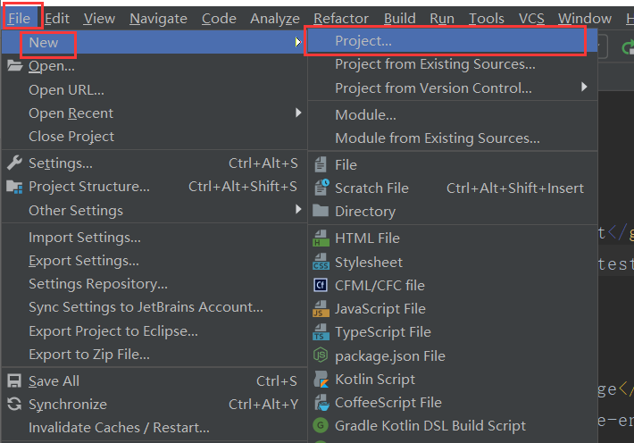Click the Settings wrench icon

pyautogui.click(x=14, y=163)
